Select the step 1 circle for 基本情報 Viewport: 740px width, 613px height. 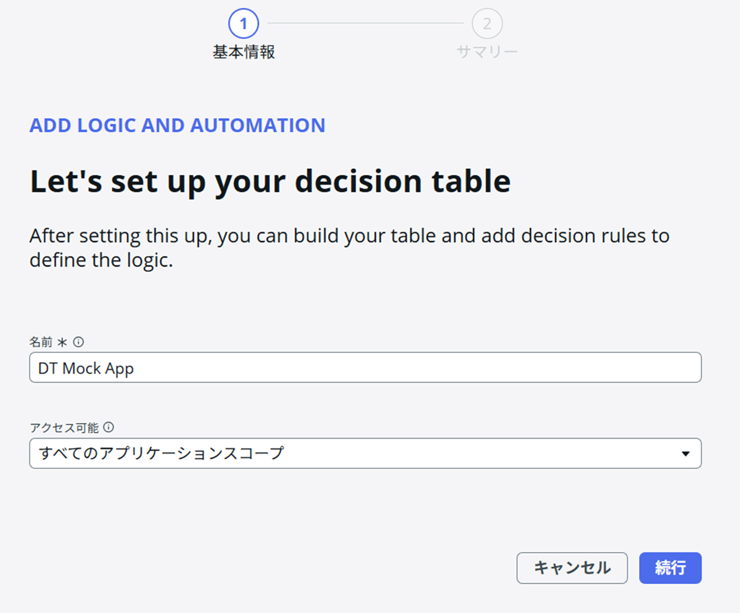(244, 23)
